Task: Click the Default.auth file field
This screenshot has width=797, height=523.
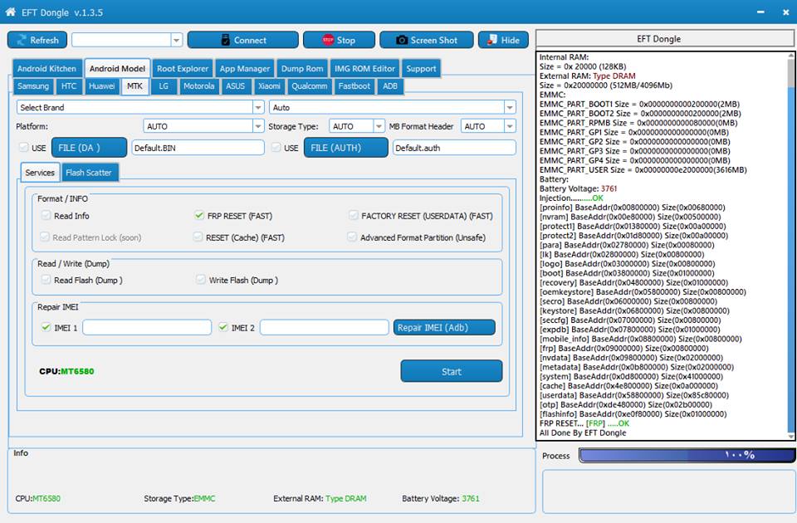Action: coord(454,148)
